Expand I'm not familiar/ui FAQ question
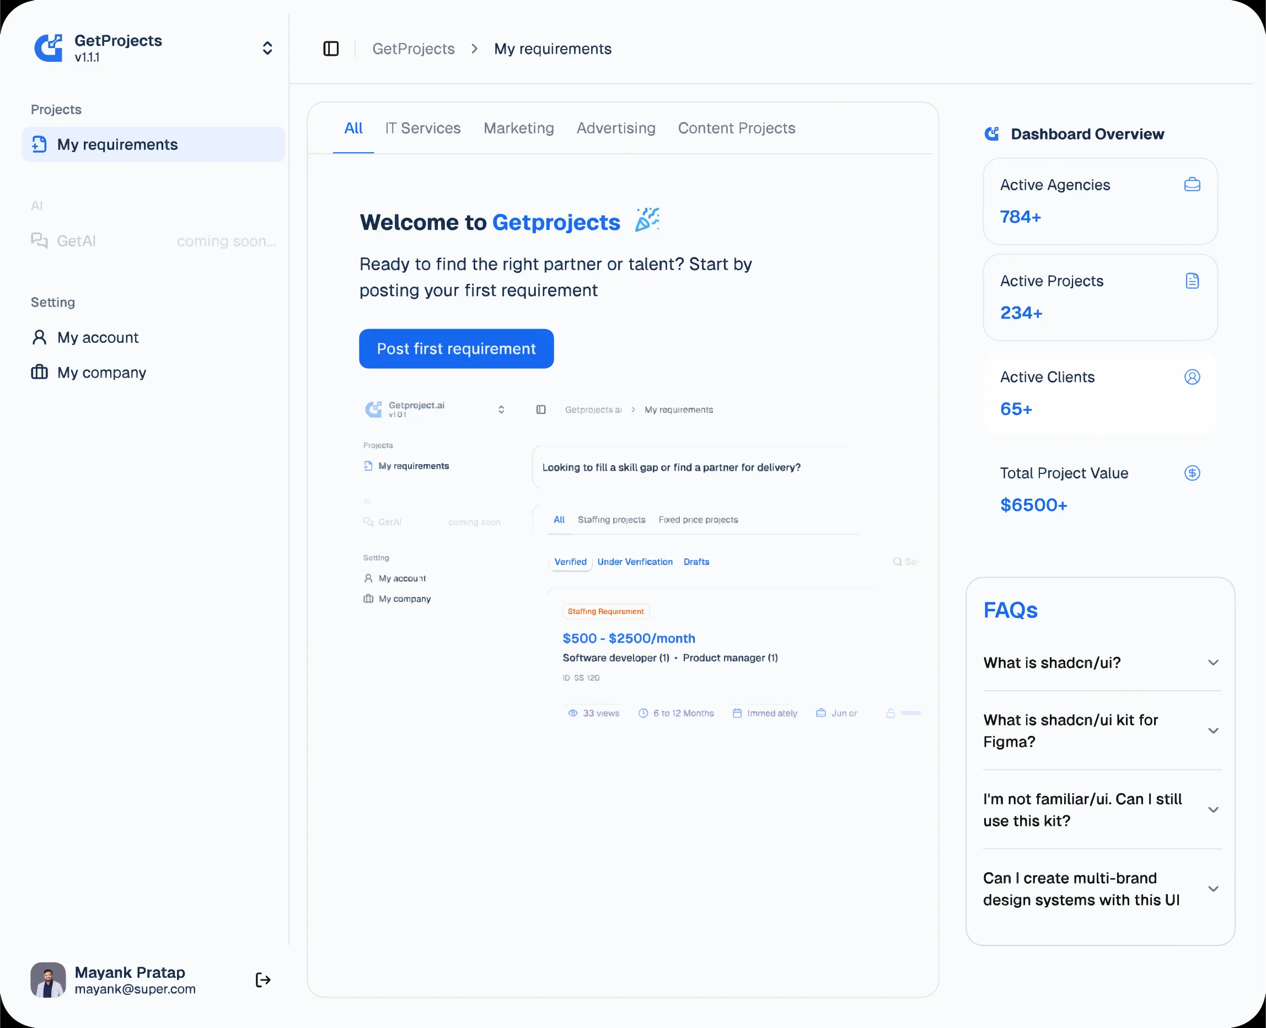This screenshot has height=1028, width=1266. [x=1102, y=810]
